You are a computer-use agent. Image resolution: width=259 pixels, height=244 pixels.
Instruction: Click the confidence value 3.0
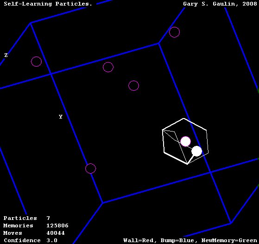click(x=52, y=240)
